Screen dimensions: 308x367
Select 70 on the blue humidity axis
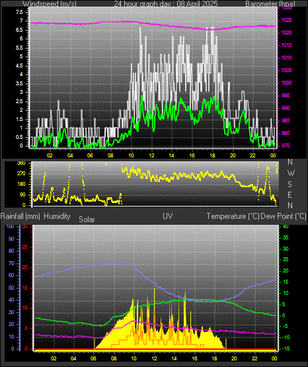click(x=11, y=264)
